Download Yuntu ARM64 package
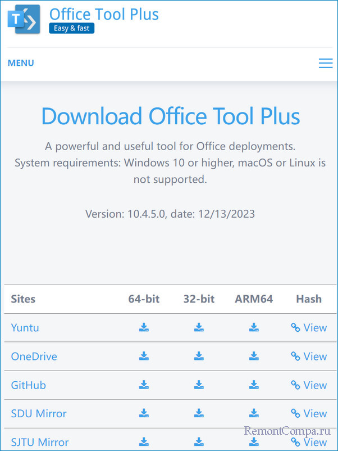Screen dimensions: 338x451 [254, 327]
